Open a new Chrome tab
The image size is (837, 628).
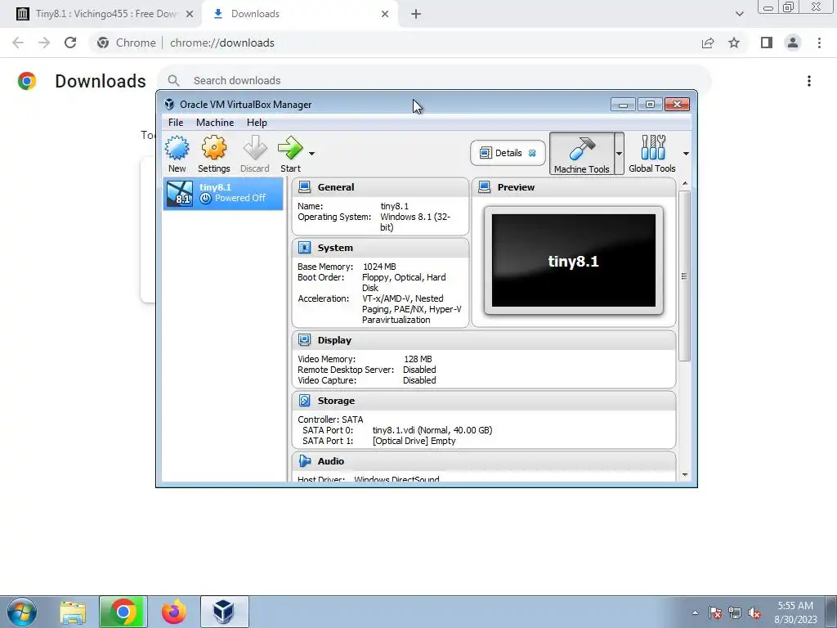point(416,14)
